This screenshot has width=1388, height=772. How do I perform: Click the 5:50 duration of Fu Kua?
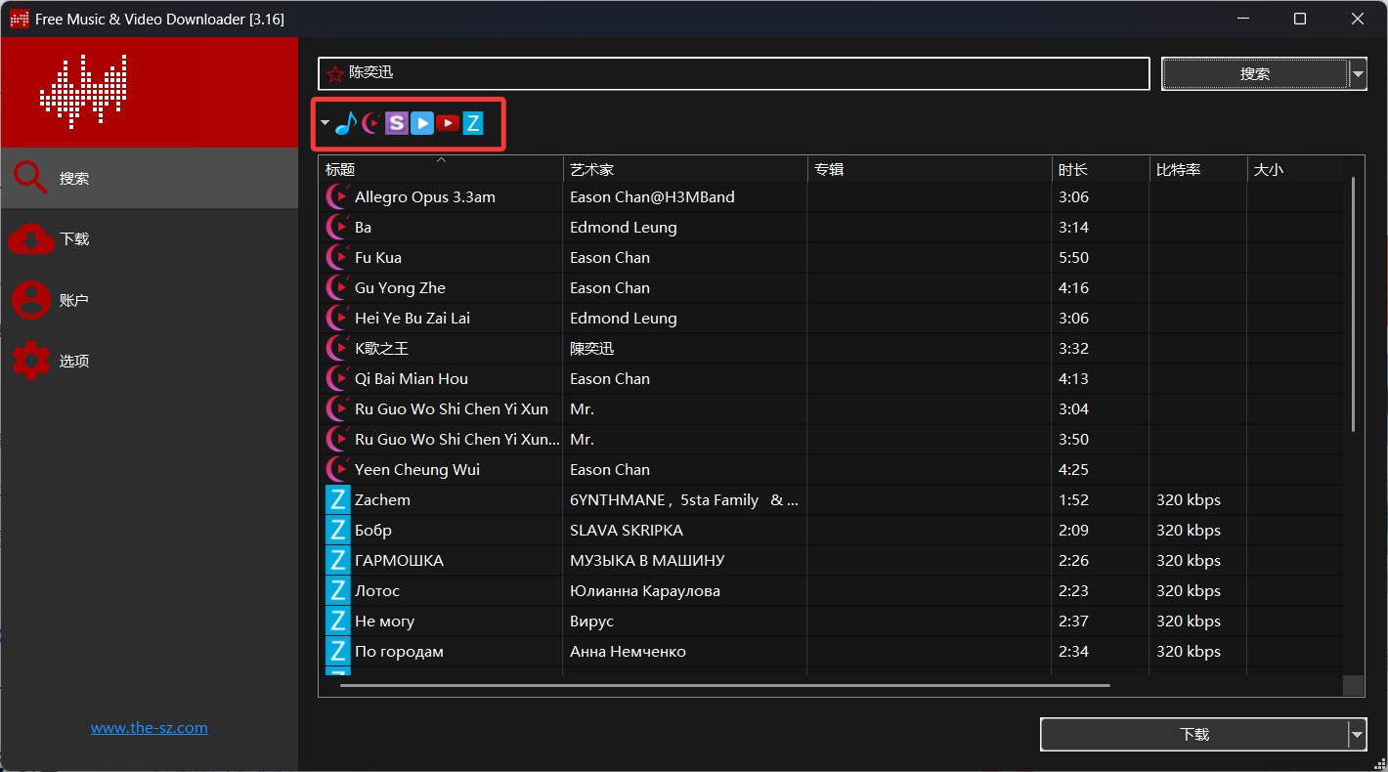[x=1073, y=258]
